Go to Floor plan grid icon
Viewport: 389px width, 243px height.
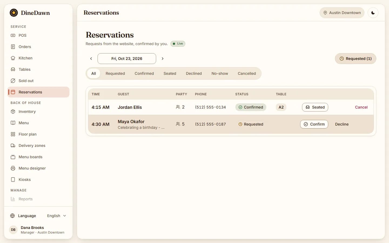pyautogui.click(x=13, y=134)
